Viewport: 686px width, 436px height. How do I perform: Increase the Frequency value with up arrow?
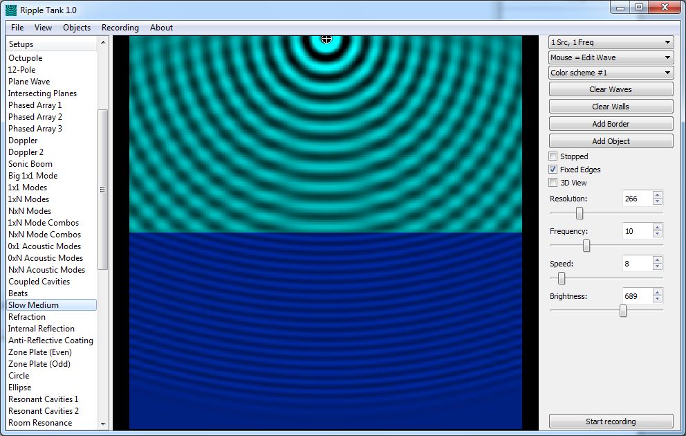pyautogui.click(x=657, y=228)
